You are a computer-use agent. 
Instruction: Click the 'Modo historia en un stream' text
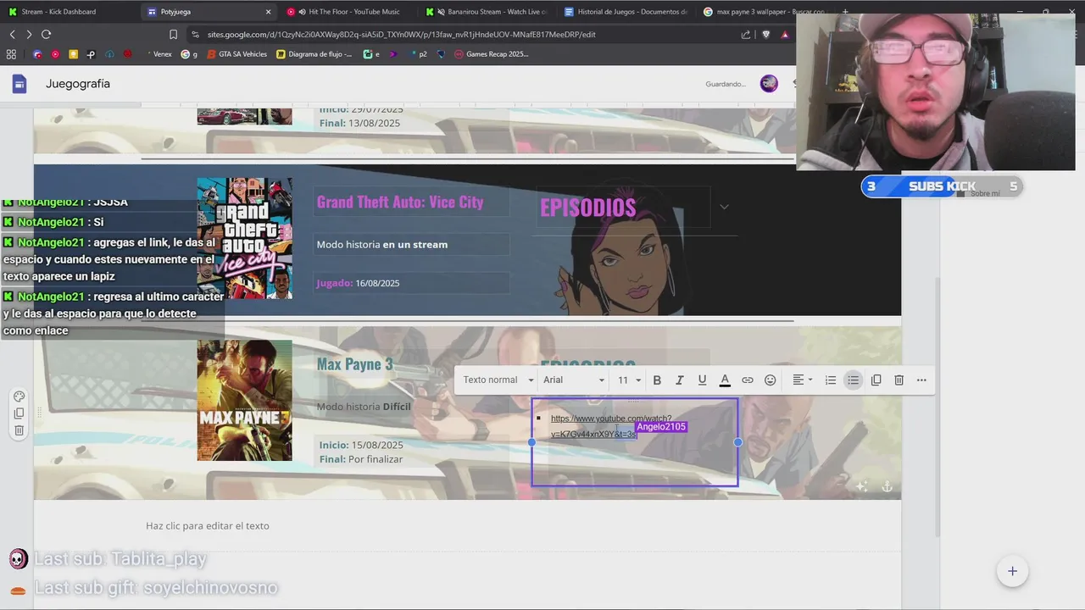point(382,245)
